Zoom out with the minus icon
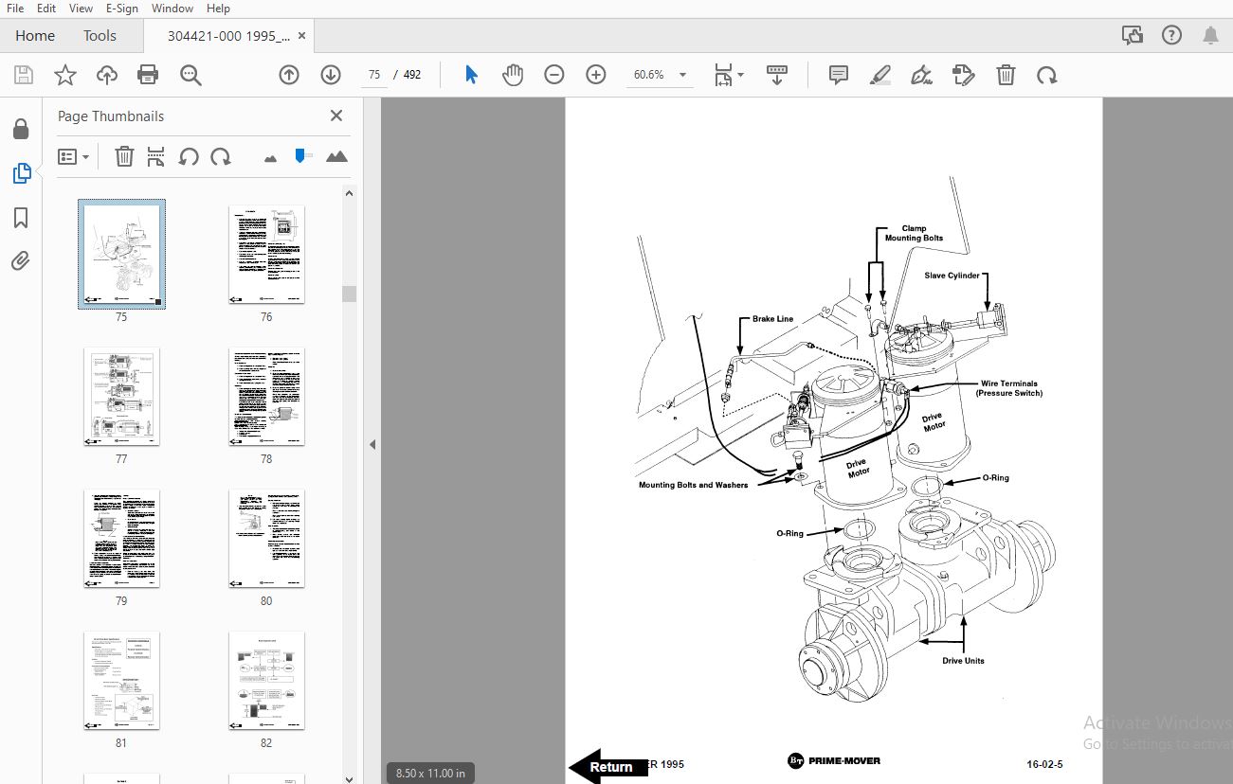 point(554,75)
